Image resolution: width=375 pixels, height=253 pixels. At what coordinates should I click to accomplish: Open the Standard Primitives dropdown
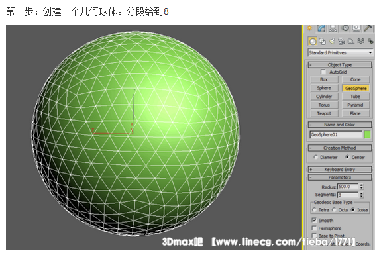click(x=340, y=52)
